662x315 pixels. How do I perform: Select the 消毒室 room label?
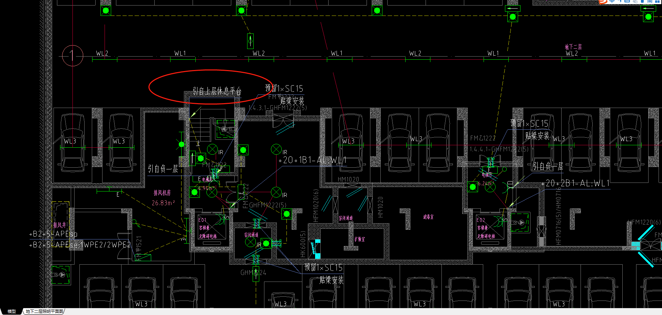pyautogui.click(x=428, y=217)
